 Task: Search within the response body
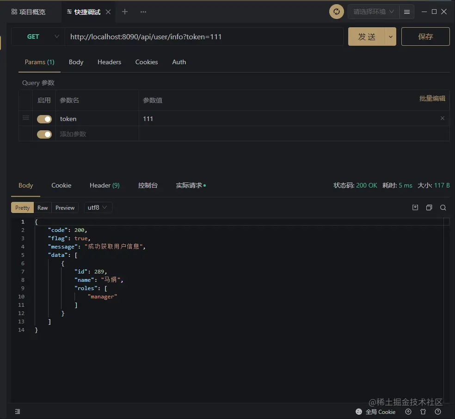point(443,207)
